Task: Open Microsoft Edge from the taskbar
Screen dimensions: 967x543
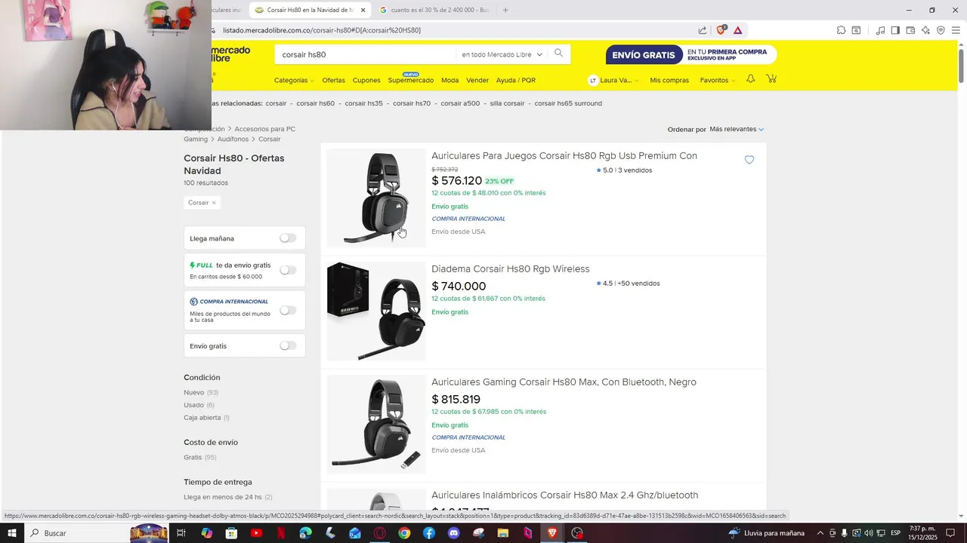Action: click(x=305, y=533)
